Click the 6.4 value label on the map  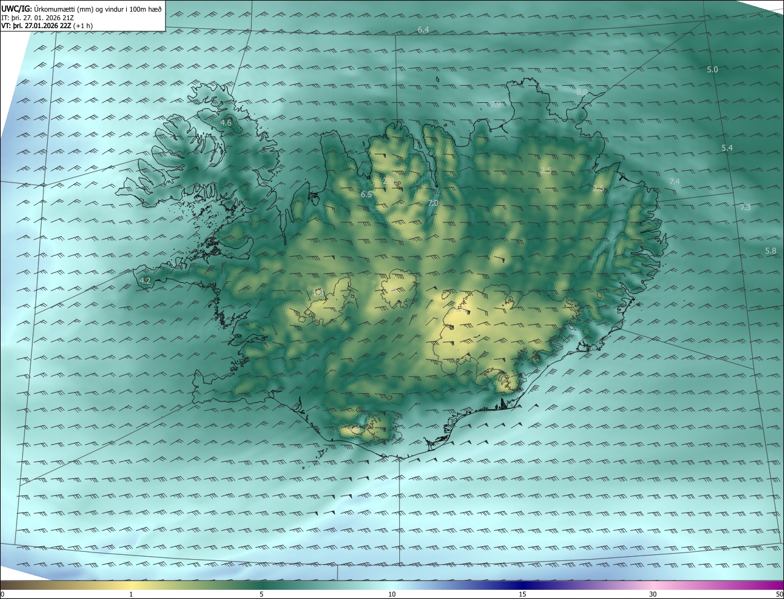tap(423, 30)
